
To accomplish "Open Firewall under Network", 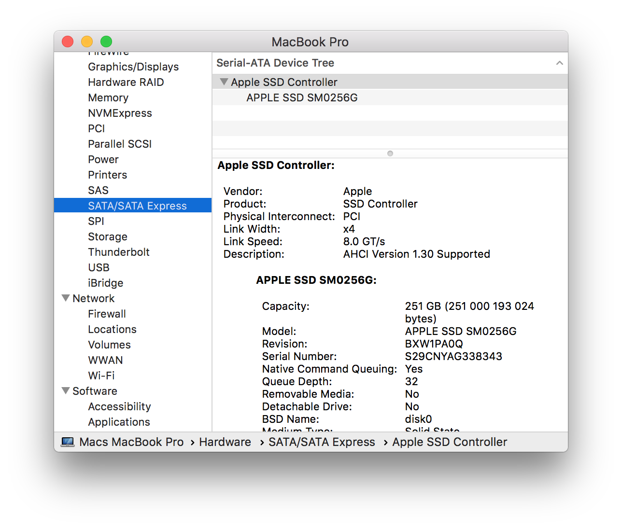I will [107, 314].
